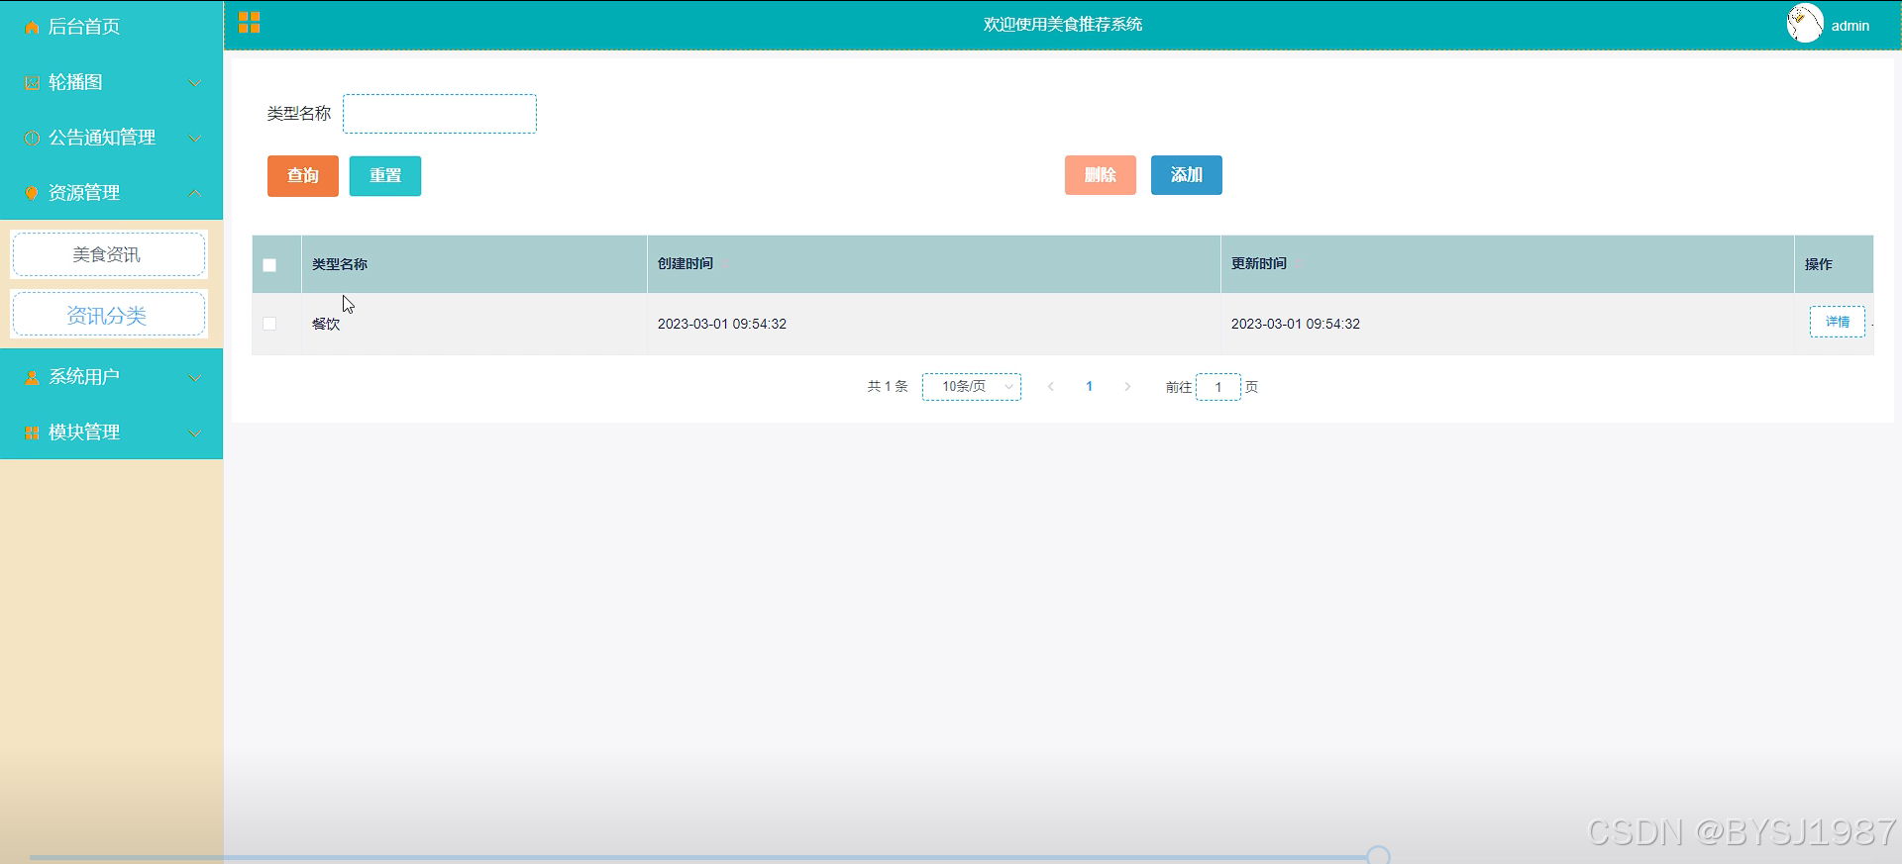The image size is (1902, 864).
Task: Expand the 公告通知管理 chevron
Action: pos(195,139)
